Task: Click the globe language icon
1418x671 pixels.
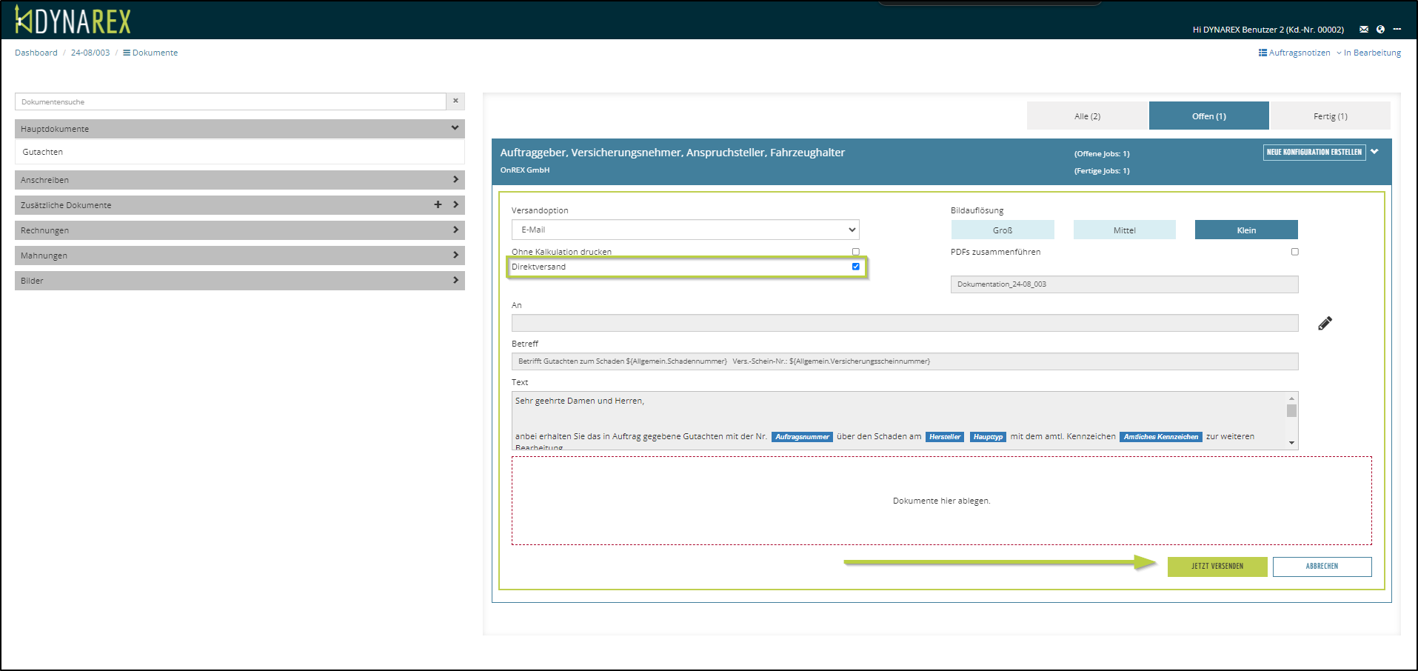Action: (x=1380, y=30)
